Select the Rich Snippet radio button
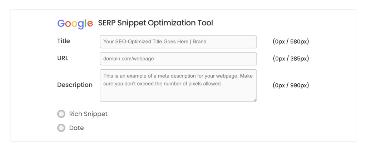This screenshot has height=149, width=366. click(61, 114)
